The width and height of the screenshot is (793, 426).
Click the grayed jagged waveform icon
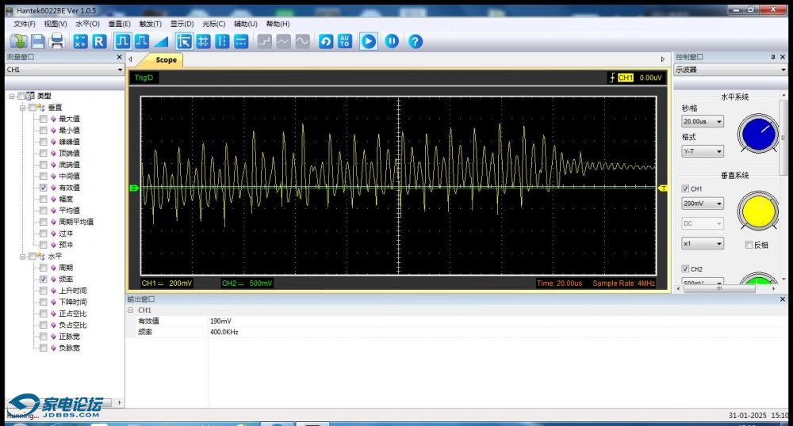(x=284, y=41)
